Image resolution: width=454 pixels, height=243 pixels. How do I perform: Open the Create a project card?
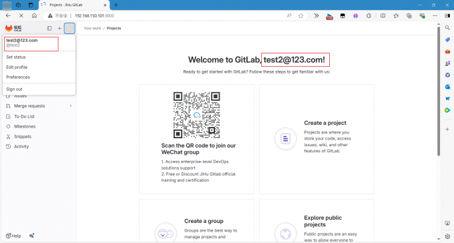click(x=316, y=139)
